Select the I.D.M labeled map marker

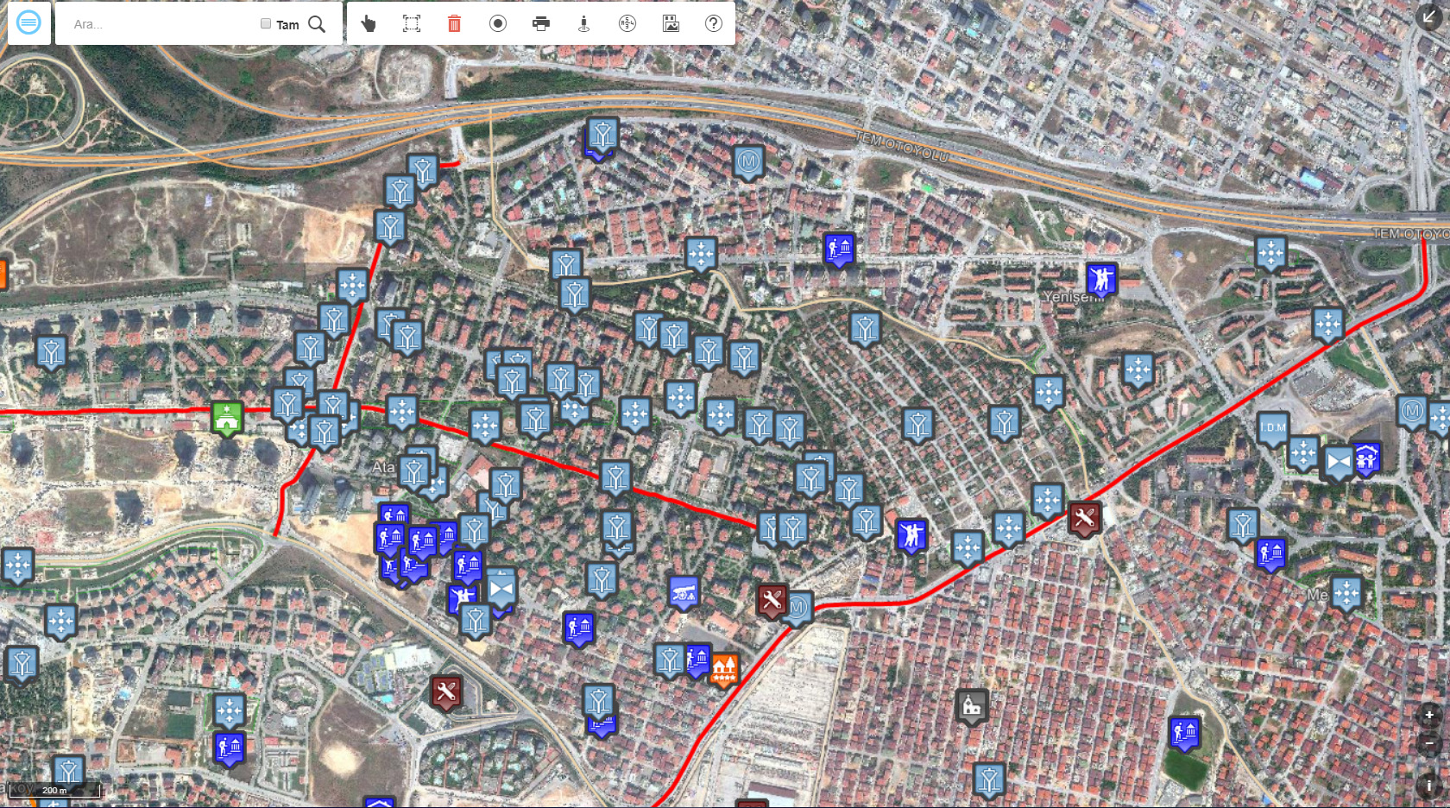1273,429
